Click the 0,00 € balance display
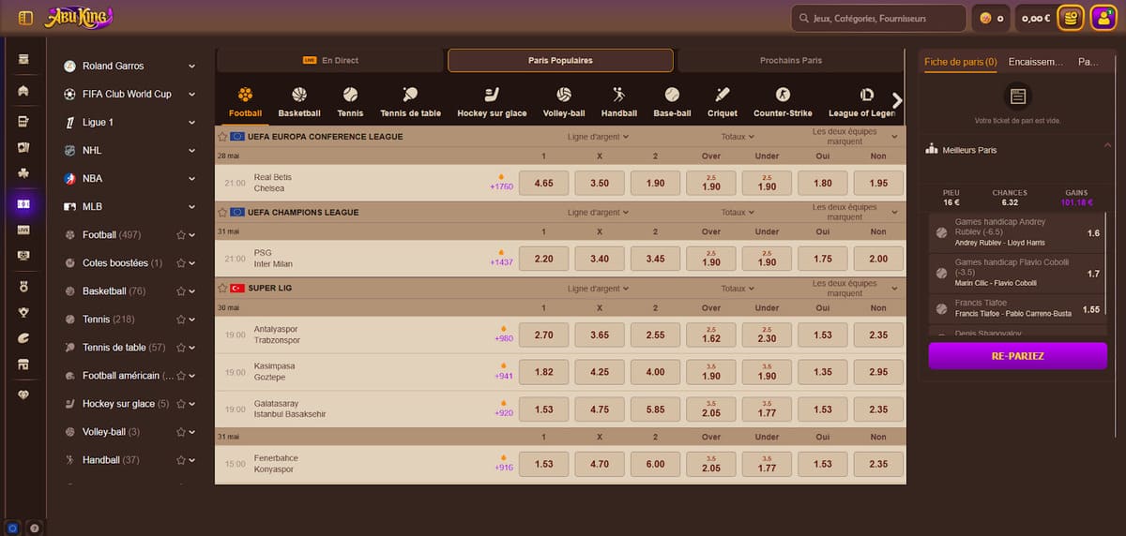 coord(1035,18)
